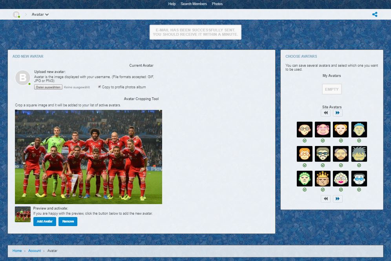391x261 pixels.
Task: Click the EMPTY slot under My Avatars
Action: (332, 89)
